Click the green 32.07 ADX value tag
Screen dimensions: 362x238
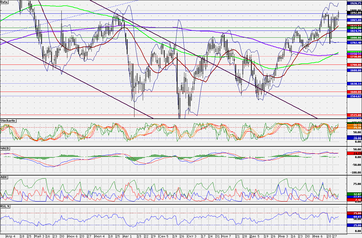point(354,194)
